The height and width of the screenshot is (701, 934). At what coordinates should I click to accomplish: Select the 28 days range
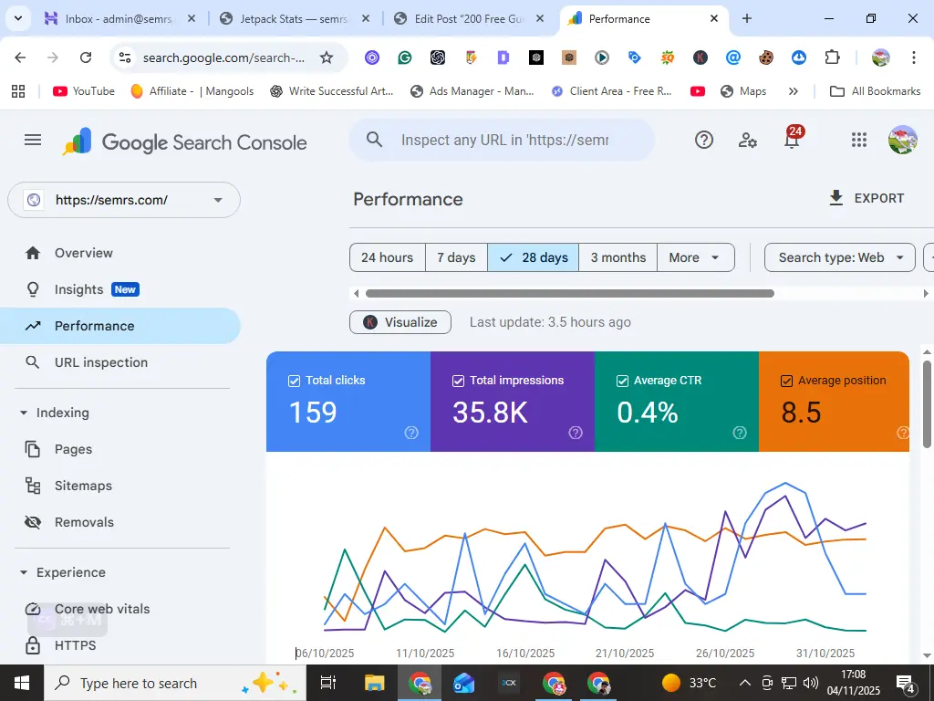533,257
